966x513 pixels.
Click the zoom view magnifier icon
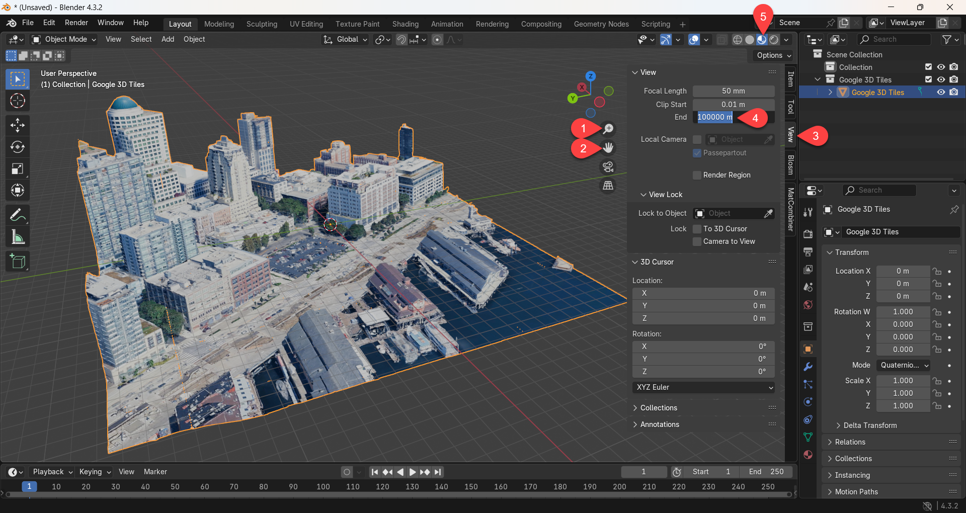coord(608,129)
